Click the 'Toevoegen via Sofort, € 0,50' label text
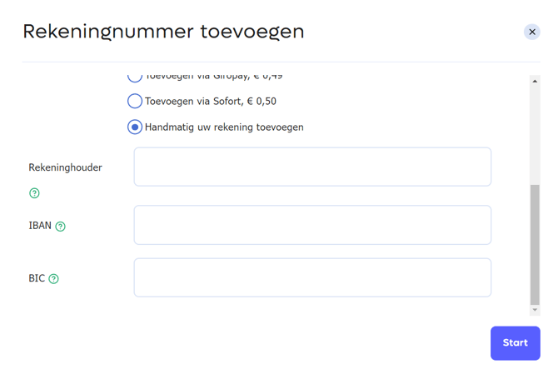The width and height of the screenshot is (558, 379). [211, 102]
